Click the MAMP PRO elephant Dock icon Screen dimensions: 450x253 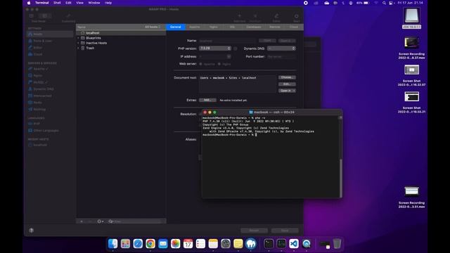point(251,244)
